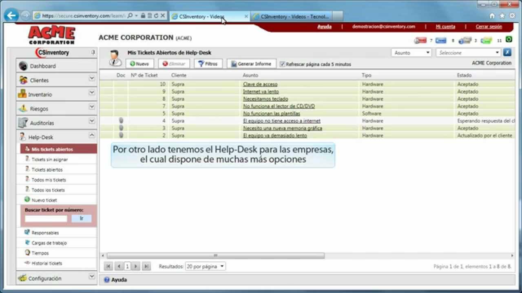
Task: Go to next results page
Action: (136, 266)
